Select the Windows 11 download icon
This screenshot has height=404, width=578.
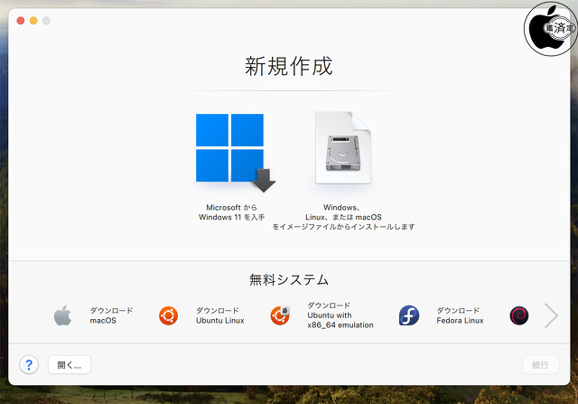tap(235, 153)
